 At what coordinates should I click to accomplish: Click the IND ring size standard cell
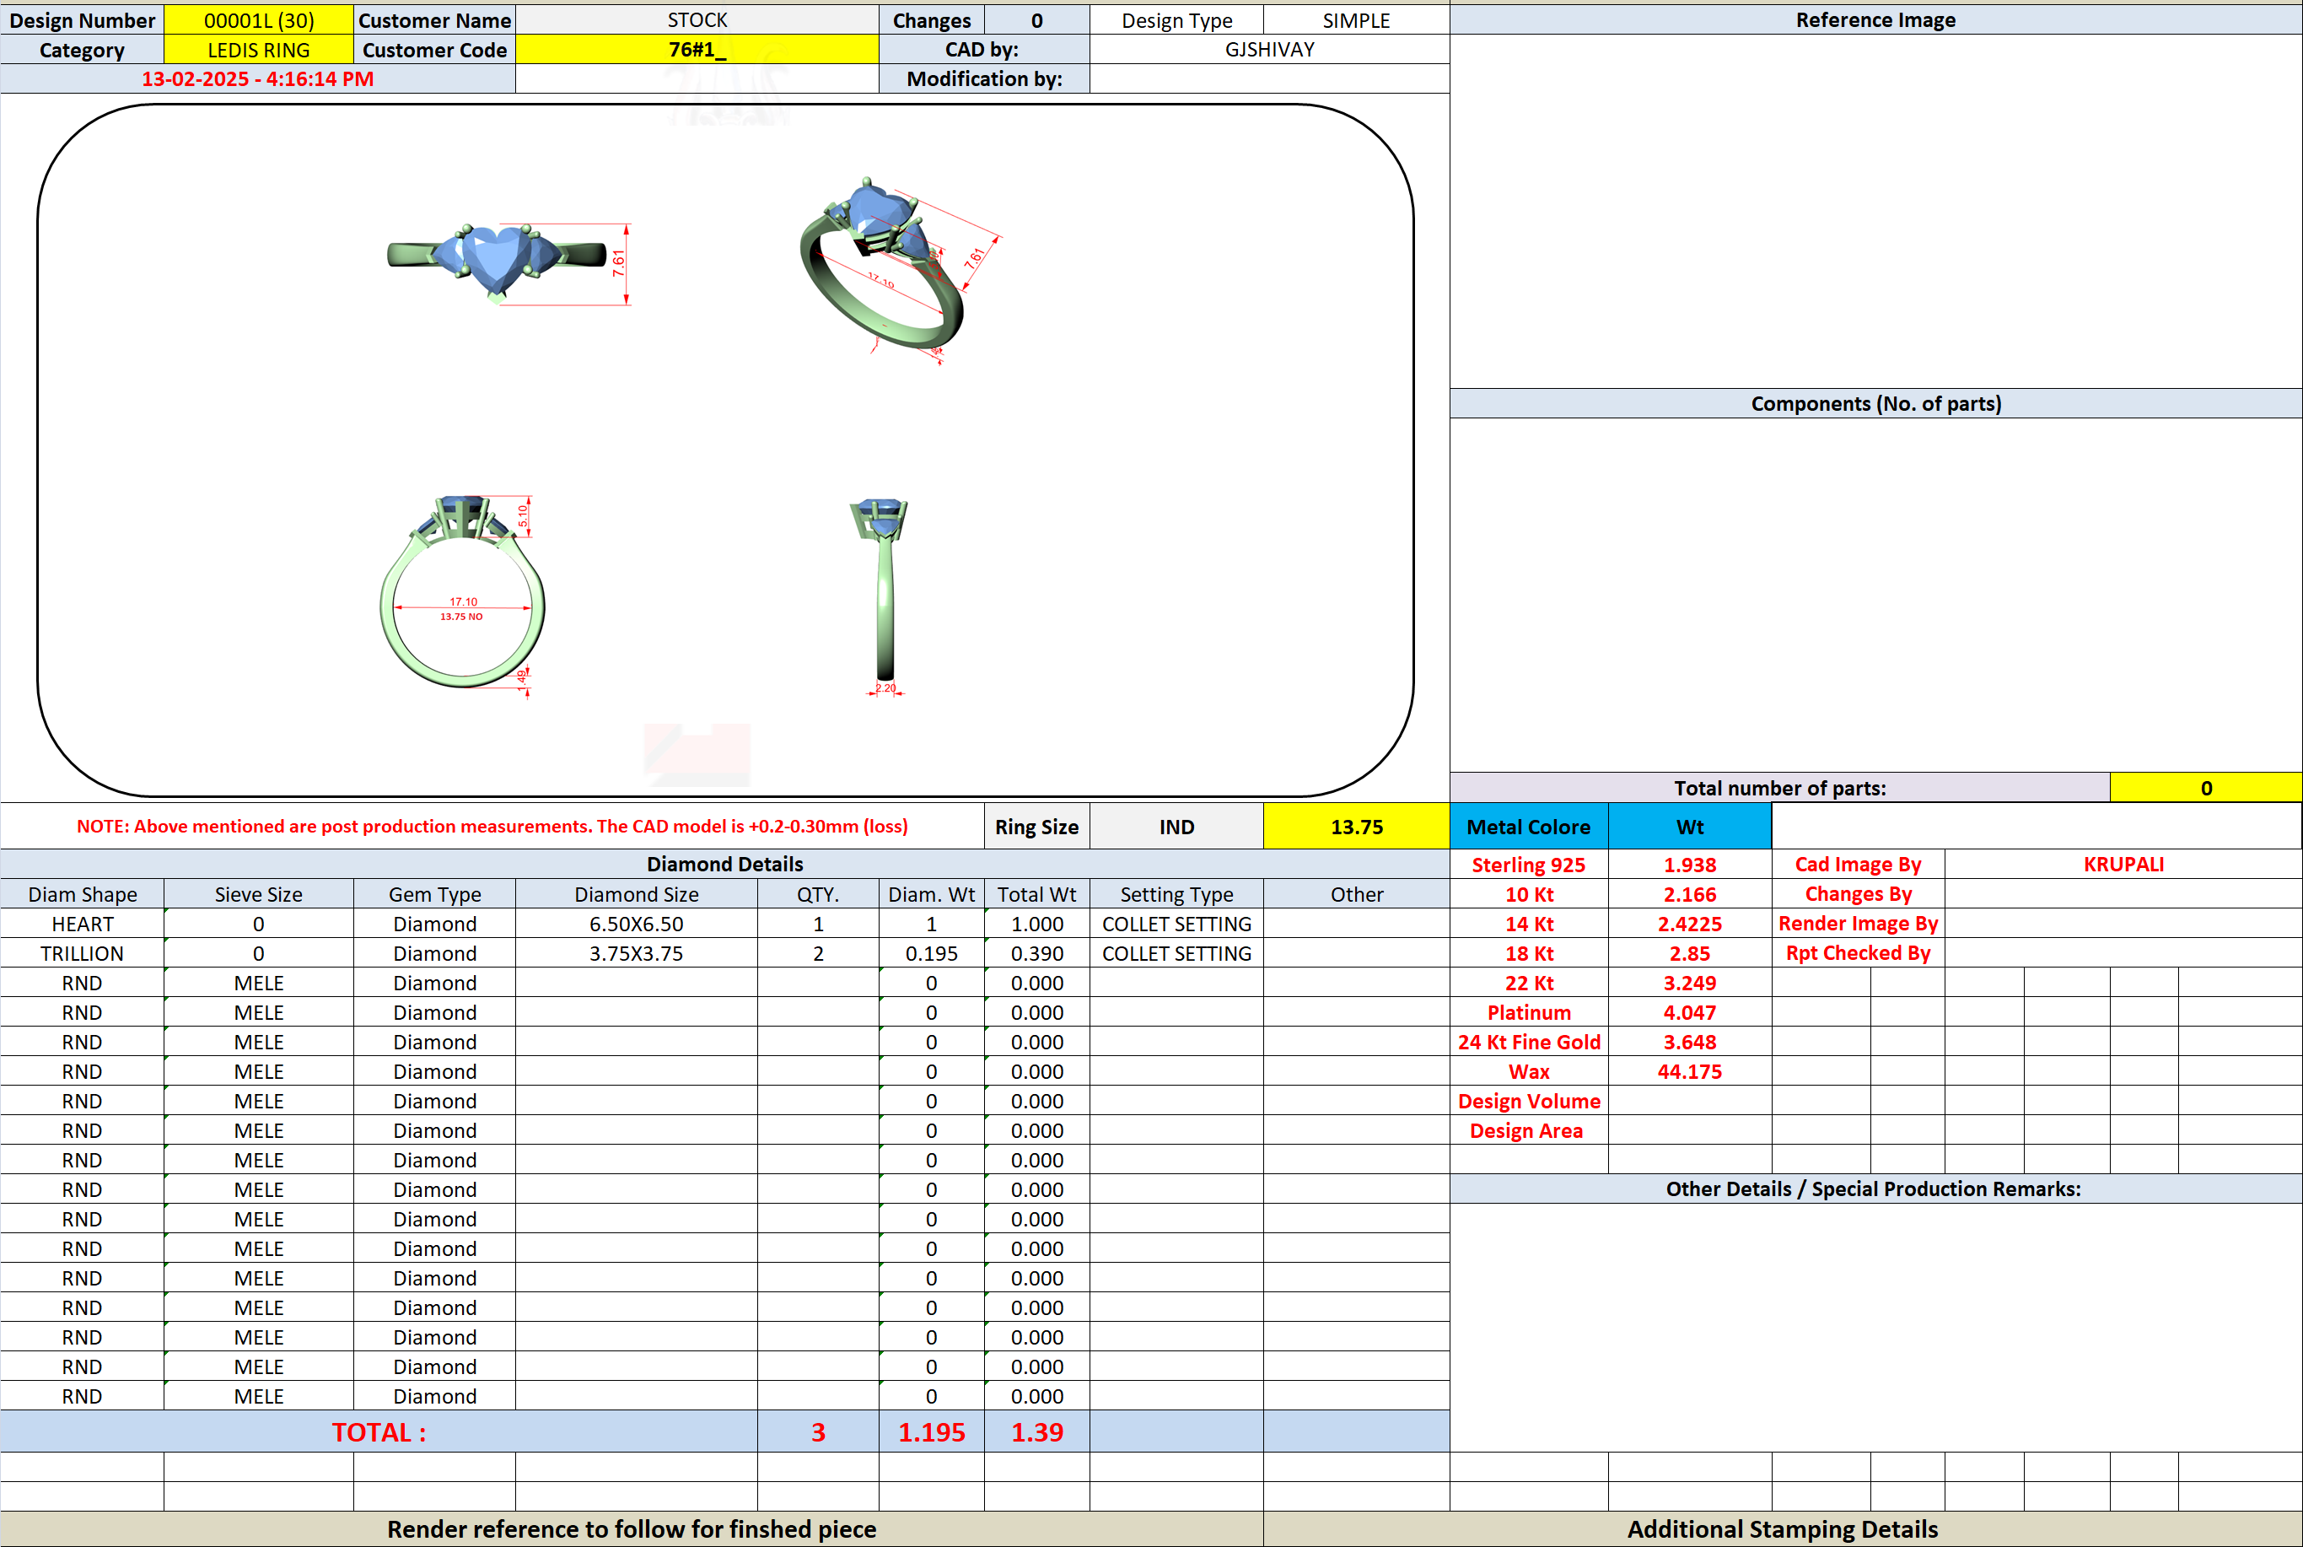click(x=1176, y=827)
